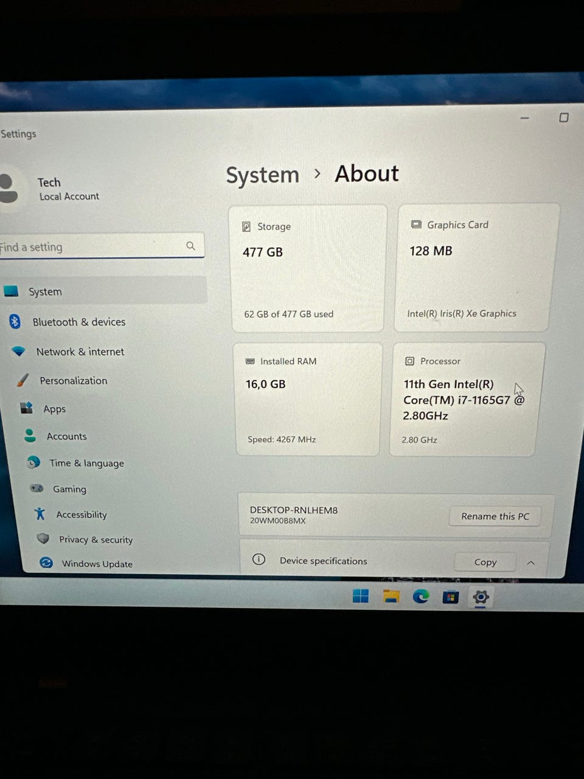Viewport: 584px width, 779px height.
Task: Click the Processor chip icon
Action: [x=409, y=361]
